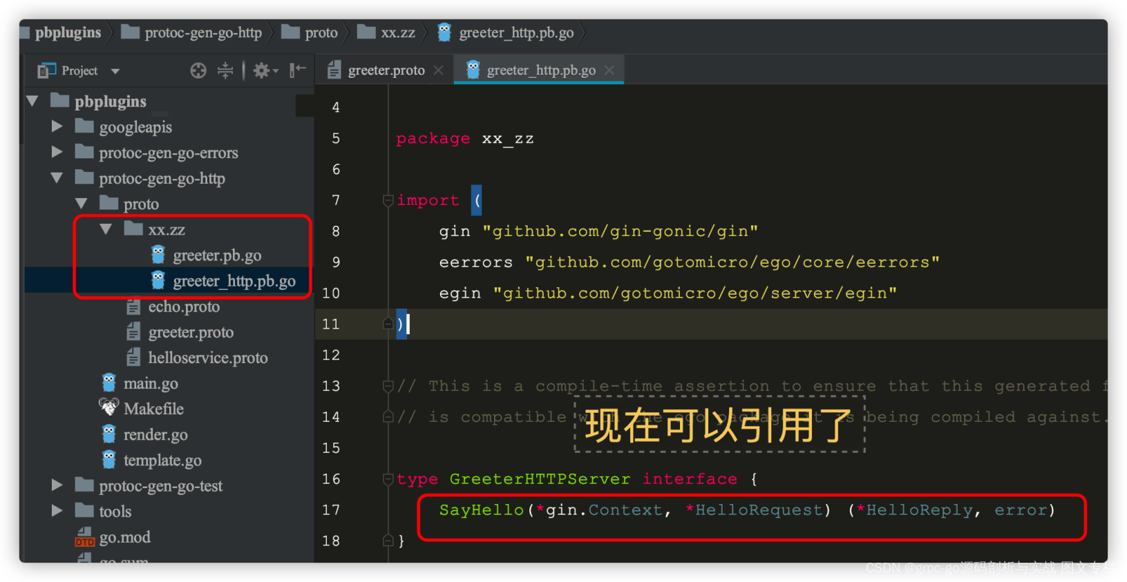The height and width of the screenshot is (582, 1127).
Task: Click protoc-gen-go-http breadcrumb
Action: coord(203,32)
